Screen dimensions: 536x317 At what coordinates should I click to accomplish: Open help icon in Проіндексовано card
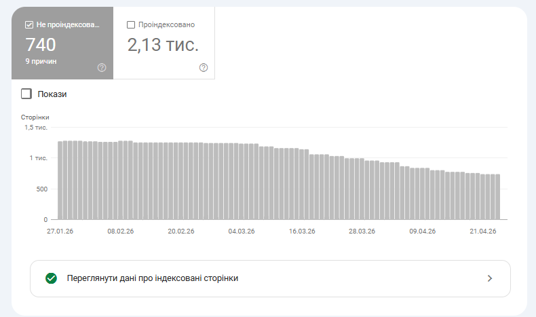[x=204, y=68]
